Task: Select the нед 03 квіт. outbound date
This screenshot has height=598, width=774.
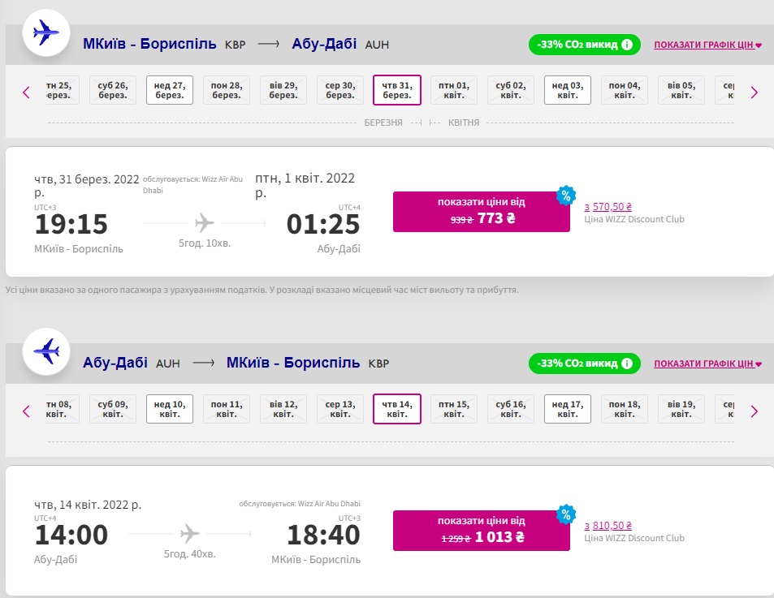Action: click(567, 90)
